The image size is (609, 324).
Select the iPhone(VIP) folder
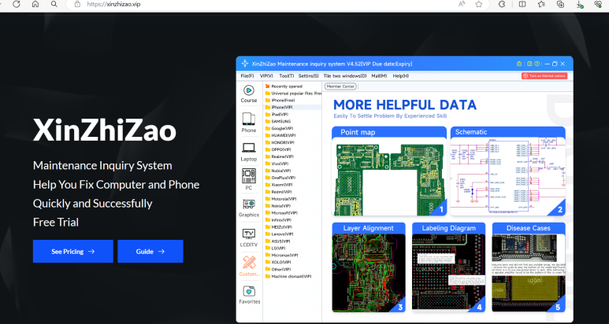pyautogui.click(x=279, y=108)
